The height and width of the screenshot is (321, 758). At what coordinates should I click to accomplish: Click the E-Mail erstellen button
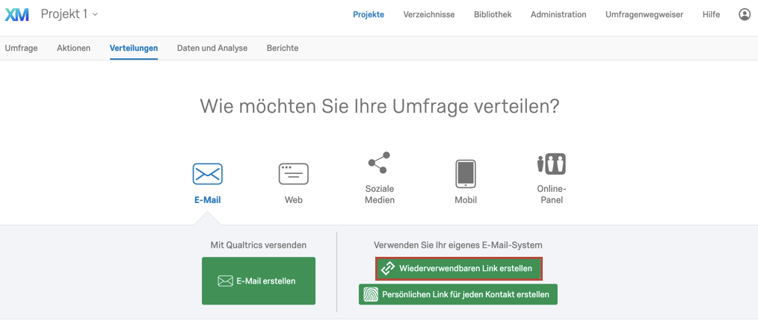pyautogui.click(x=259, y=281)
